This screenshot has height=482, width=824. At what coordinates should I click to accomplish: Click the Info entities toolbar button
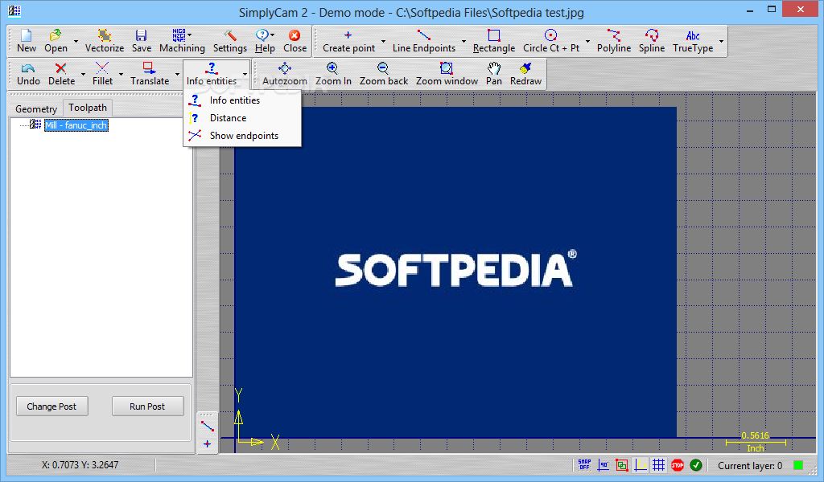point(212,74)
